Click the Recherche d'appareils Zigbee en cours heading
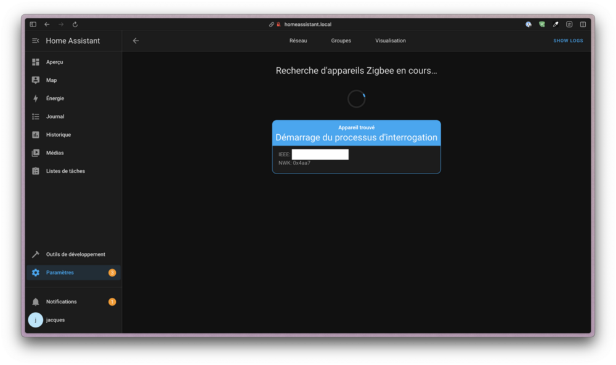The width and height of the screenshot is (616, 365). 356,71
